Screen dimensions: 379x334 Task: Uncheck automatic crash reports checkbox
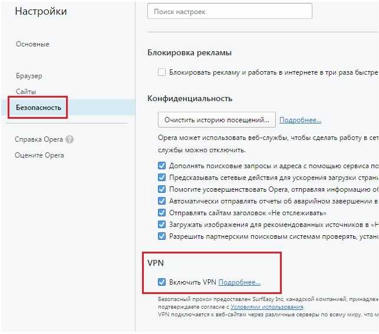162,201
